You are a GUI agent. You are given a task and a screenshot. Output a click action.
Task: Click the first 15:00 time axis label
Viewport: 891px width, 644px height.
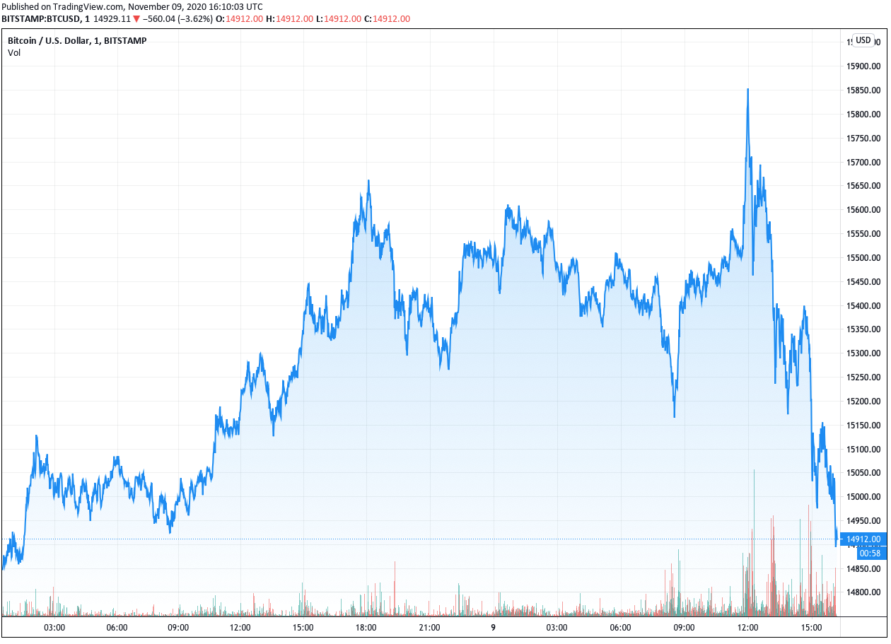pos(303,628)
